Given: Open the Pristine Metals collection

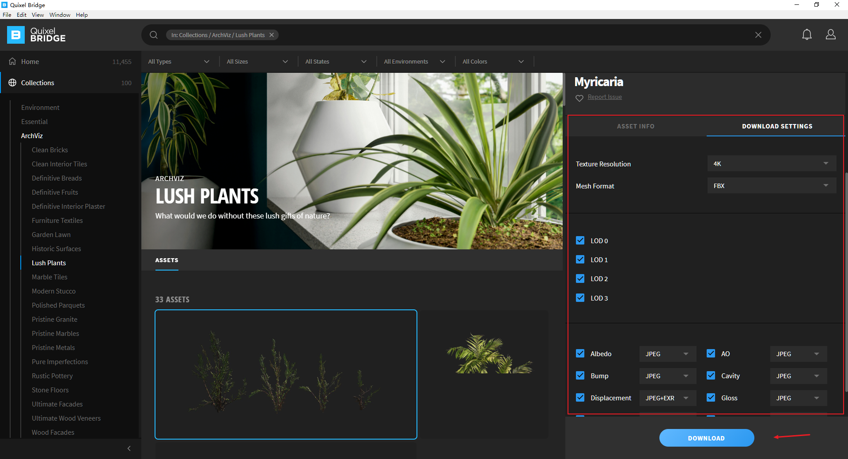Looking at the screenshot, I should coord(53,347).
